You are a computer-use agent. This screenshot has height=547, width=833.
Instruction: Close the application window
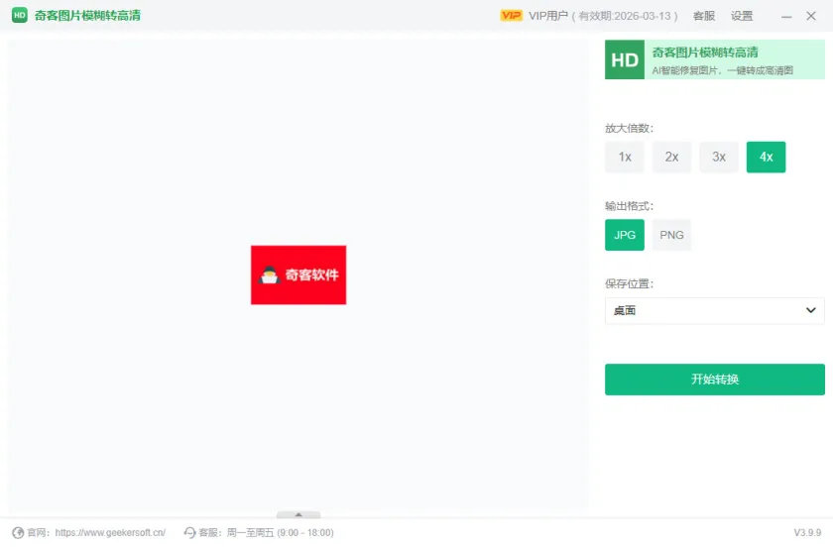coord(811,16)
